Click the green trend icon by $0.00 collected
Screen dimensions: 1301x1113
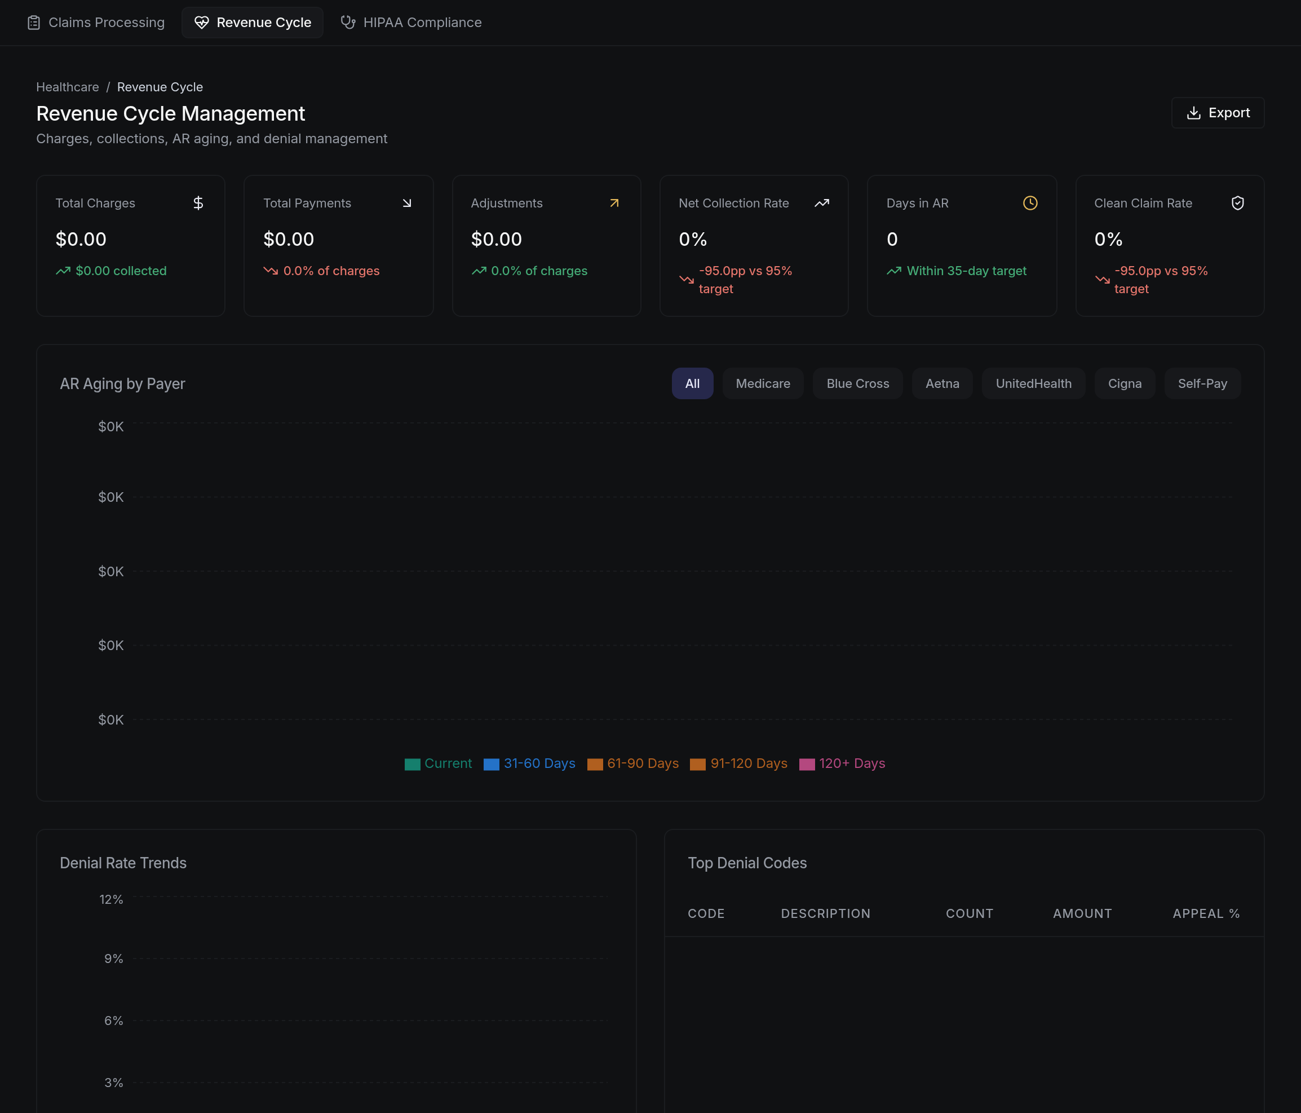63,271
